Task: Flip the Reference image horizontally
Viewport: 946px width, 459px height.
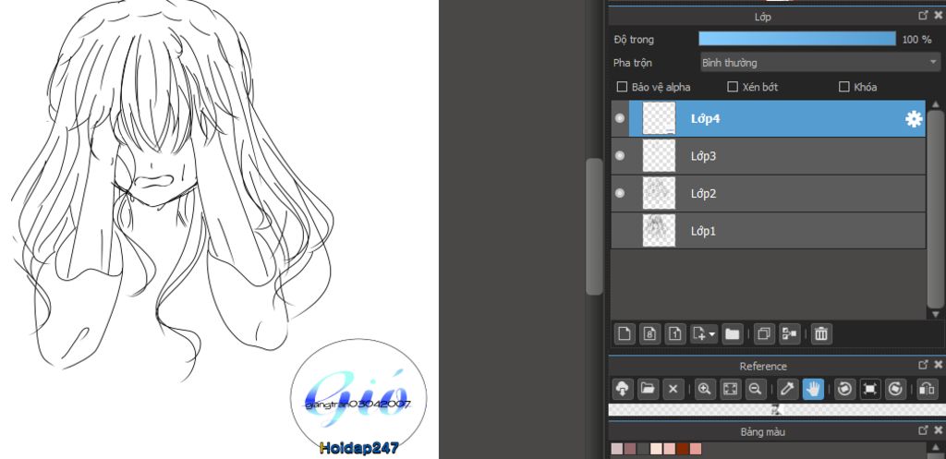Action: click(x=928, y=389)
